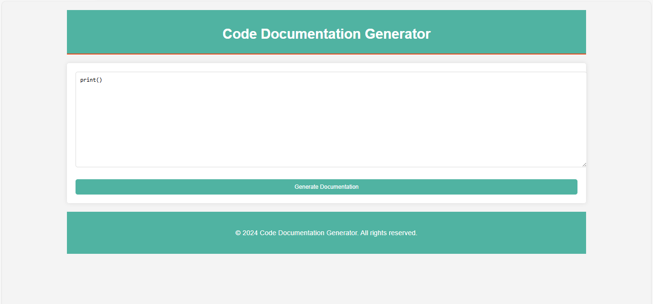This screenshot has height=304, width=653.
Task: Click the year 2024 in the footer
Action: [250, 233]
